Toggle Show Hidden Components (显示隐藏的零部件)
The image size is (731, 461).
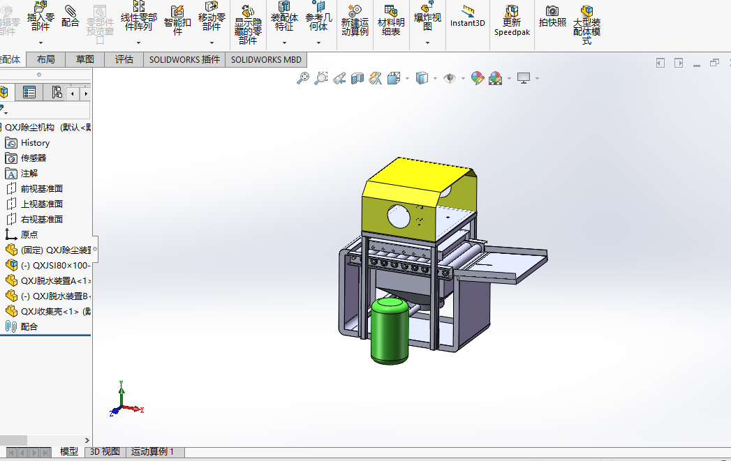248,25
